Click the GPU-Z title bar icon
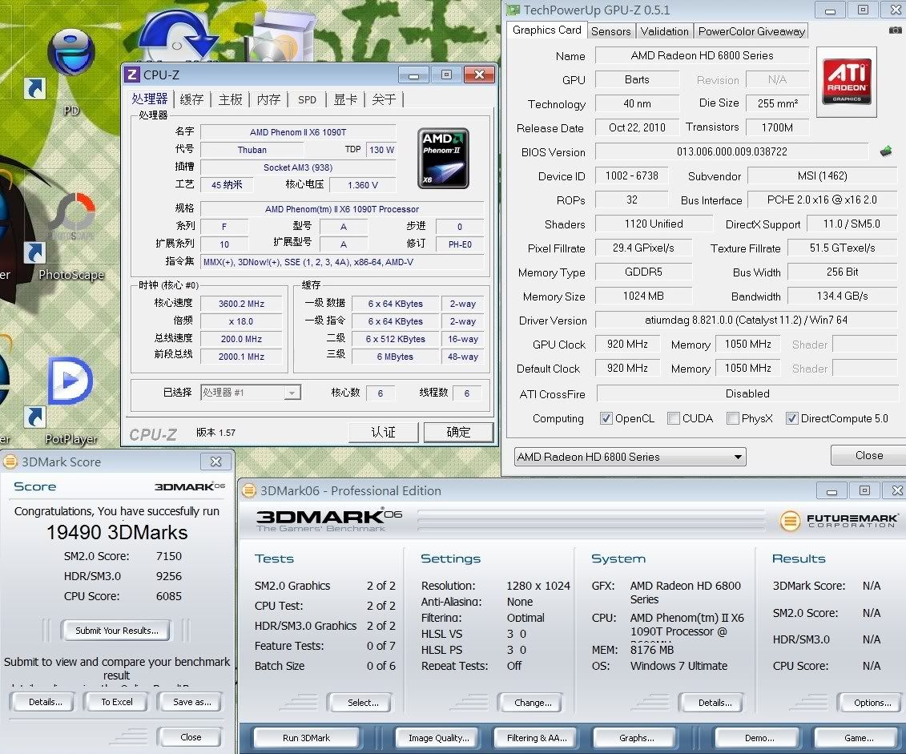Viewport: 906px width, 754px height. coord(513,10)
